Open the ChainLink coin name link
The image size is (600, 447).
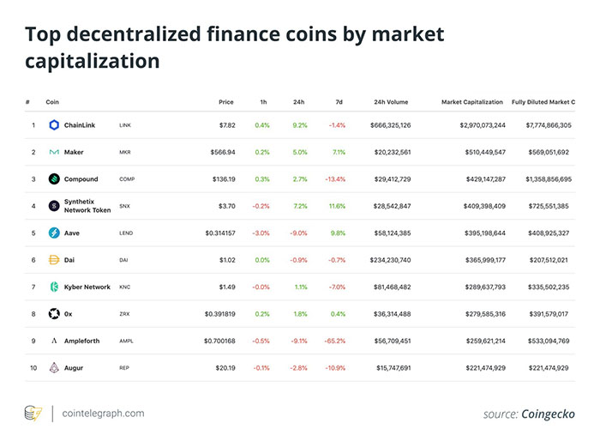[80, 125]
